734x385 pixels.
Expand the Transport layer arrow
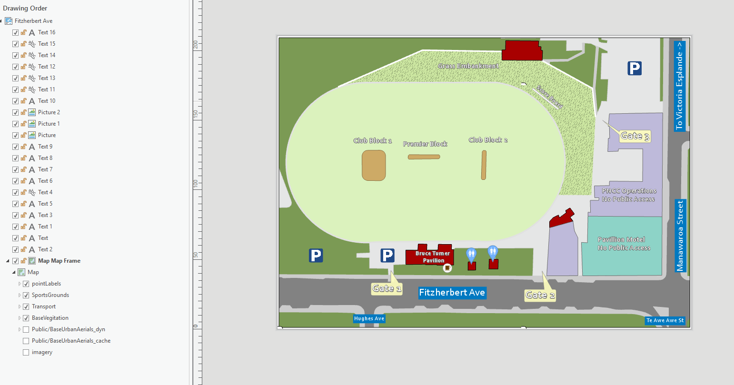tap(20, 306)
